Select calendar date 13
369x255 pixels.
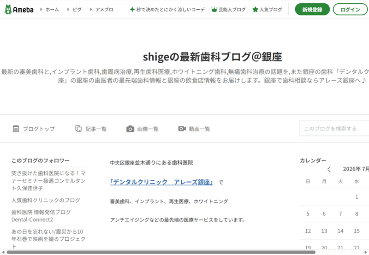(x=324, y=231)
